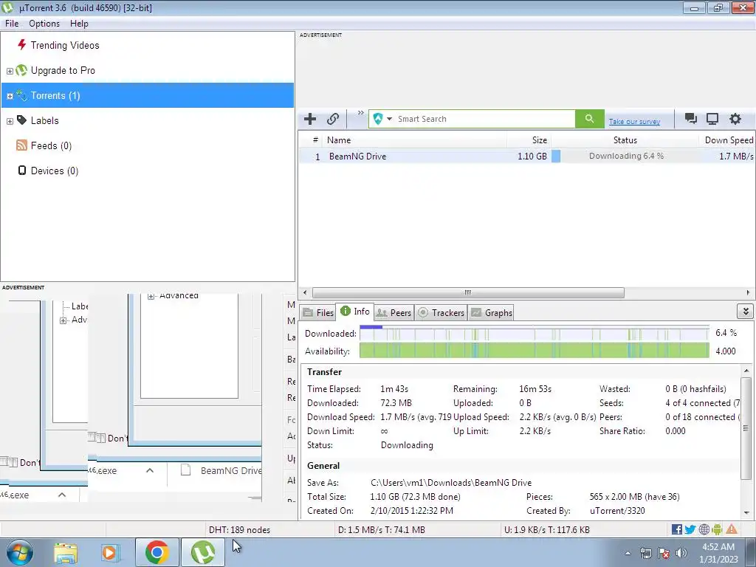Switch to the Trackers tab
Screen dimensions: 756x567
tap(441, 312)
